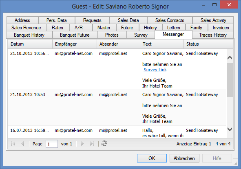Click the Page number input field
The image size is (241, 169).
[x=52, y=144]
